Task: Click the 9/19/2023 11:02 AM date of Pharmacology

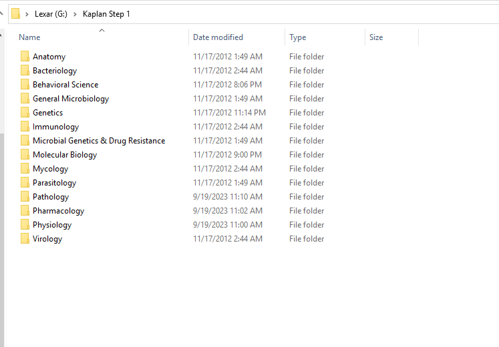Action: coord(228,211)
